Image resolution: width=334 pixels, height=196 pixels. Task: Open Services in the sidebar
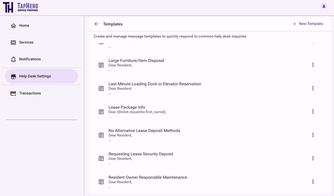[26, 43]
